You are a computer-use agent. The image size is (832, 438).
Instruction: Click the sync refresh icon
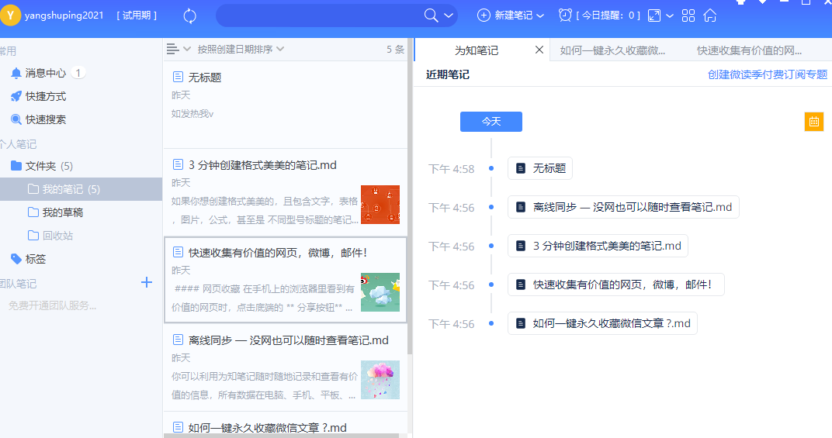tap(189, 16)
